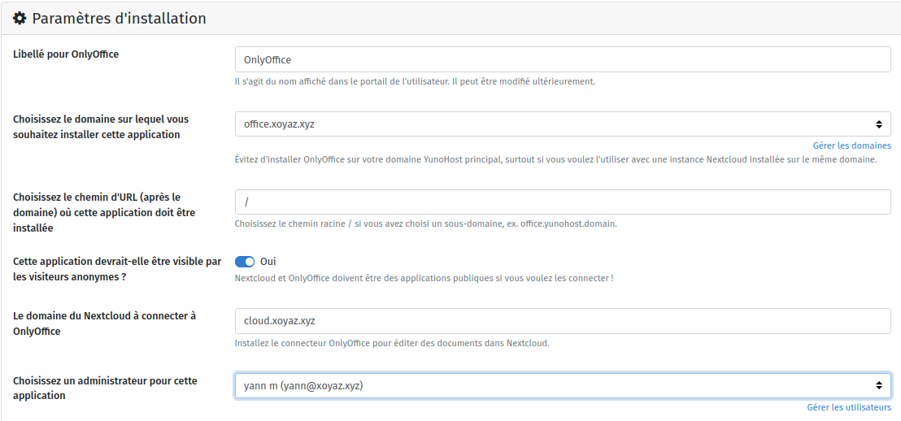The image size is (901, 421).
Task: Click the 'Paramètres d'installation' panel heading
Action: pyautogui.click(x=119, y=18)
